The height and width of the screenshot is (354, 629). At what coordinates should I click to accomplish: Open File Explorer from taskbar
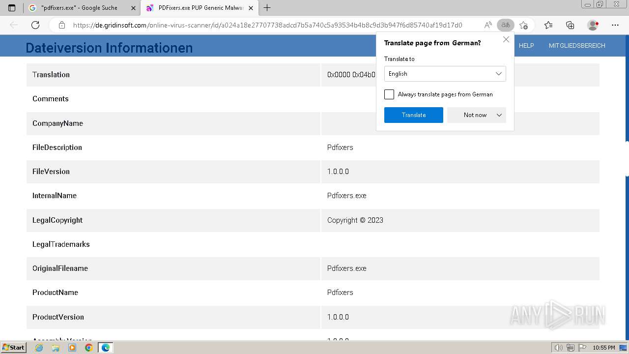pos(56,348)
